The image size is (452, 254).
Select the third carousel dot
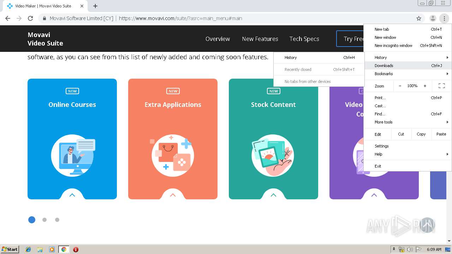coord(57,220)
